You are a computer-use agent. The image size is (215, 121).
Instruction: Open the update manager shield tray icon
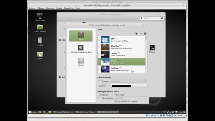176,112
